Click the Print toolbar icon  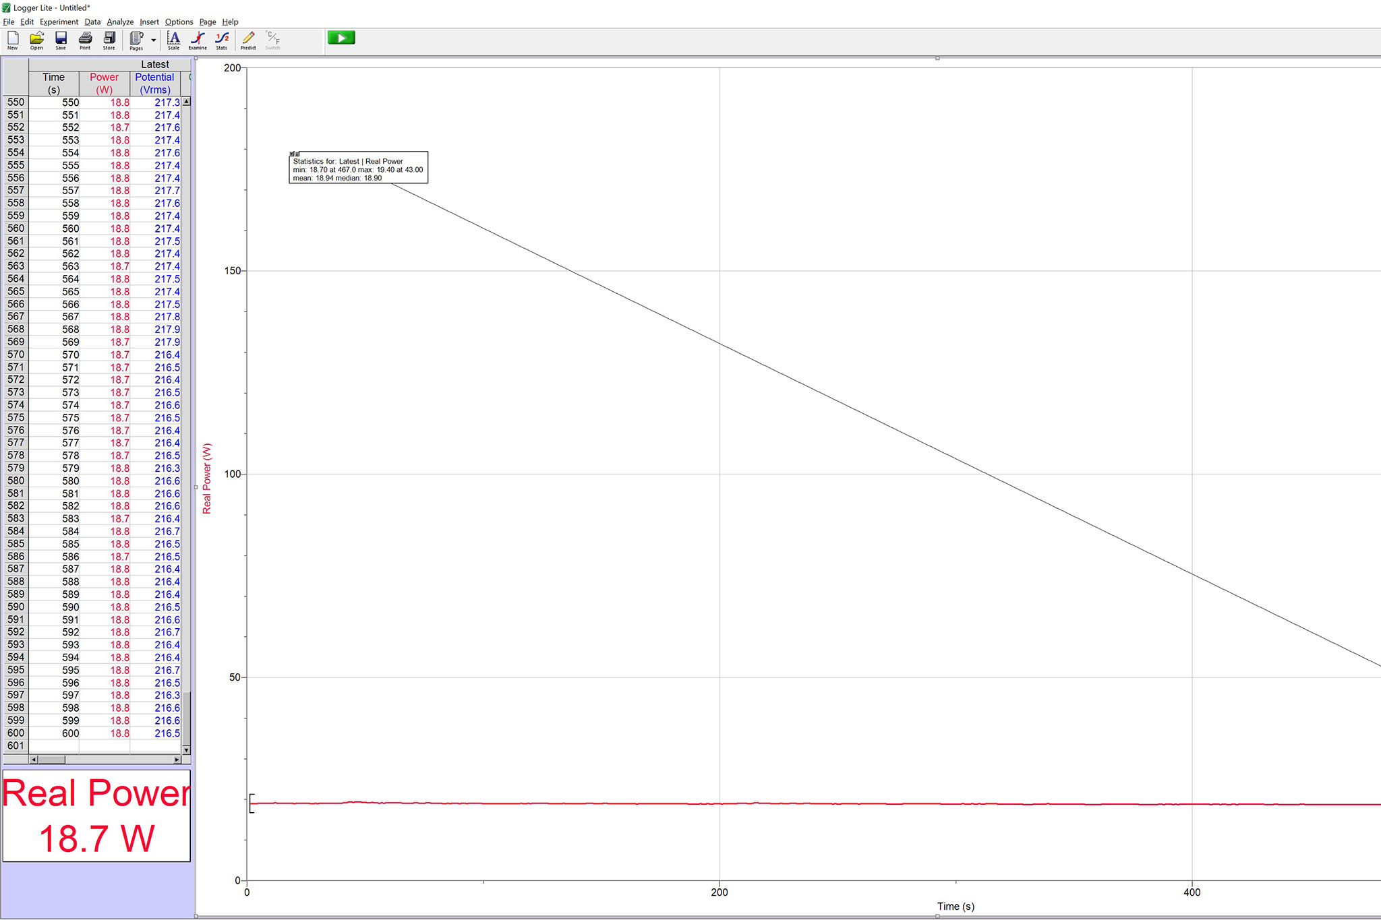coord(85,40)
